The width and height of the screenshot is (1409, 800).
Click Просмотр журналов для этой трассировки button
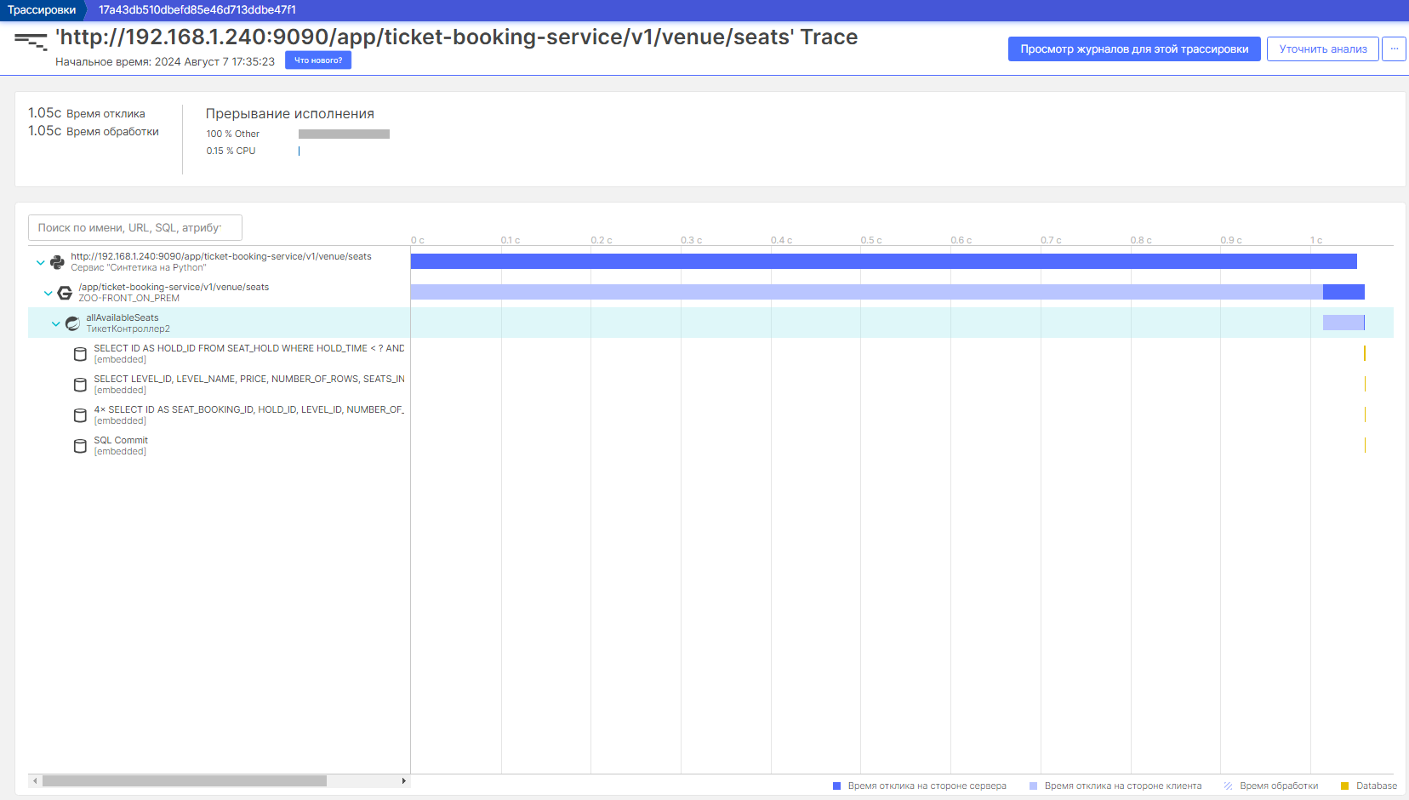coord(1133,49)
